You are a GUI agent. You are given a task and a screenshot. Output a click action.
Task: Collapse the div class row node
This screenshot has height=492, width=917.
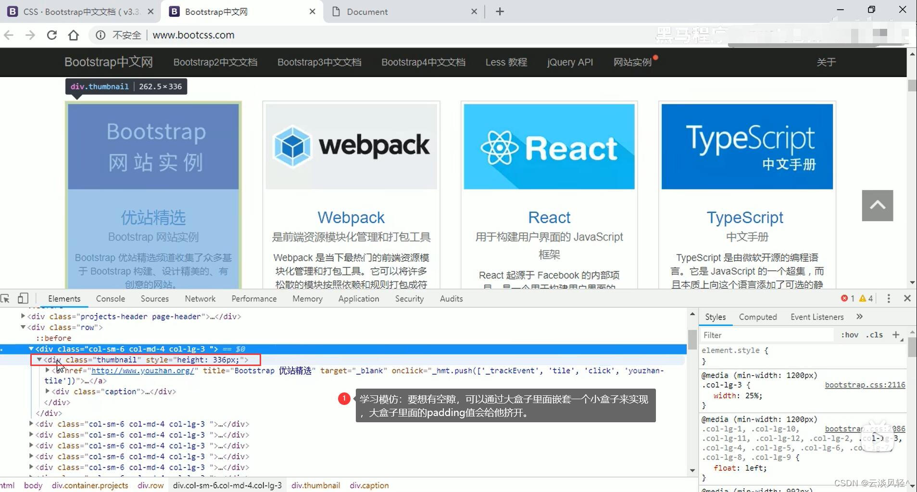(x=23, y=327)
